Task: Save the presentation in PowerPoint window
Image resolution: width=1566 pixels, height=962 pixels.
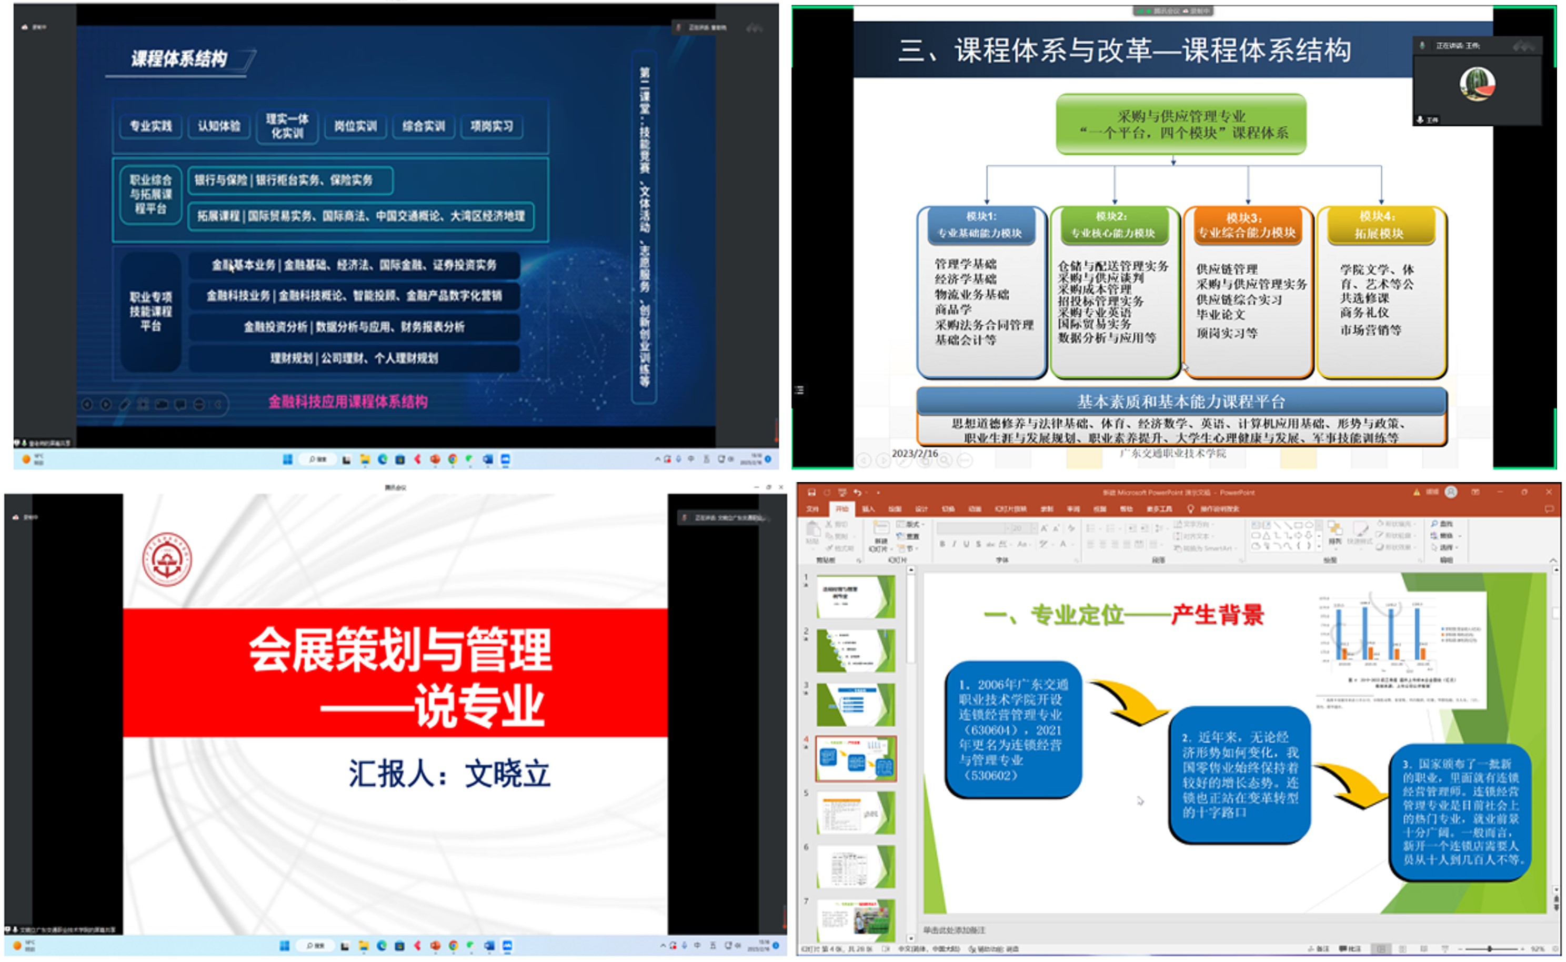Action: pos(811,493)
